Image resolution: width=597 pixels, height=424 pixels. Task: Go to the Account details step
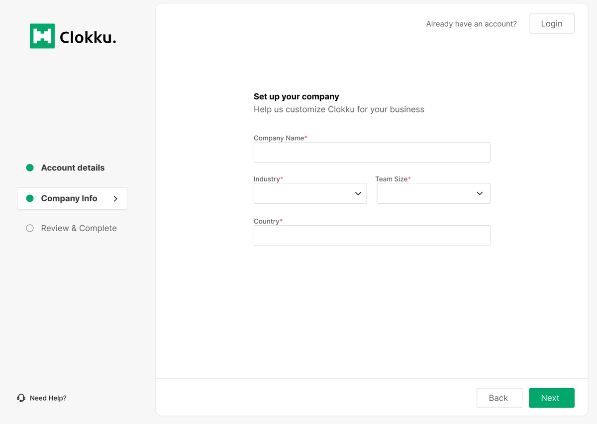coord(73,168)
